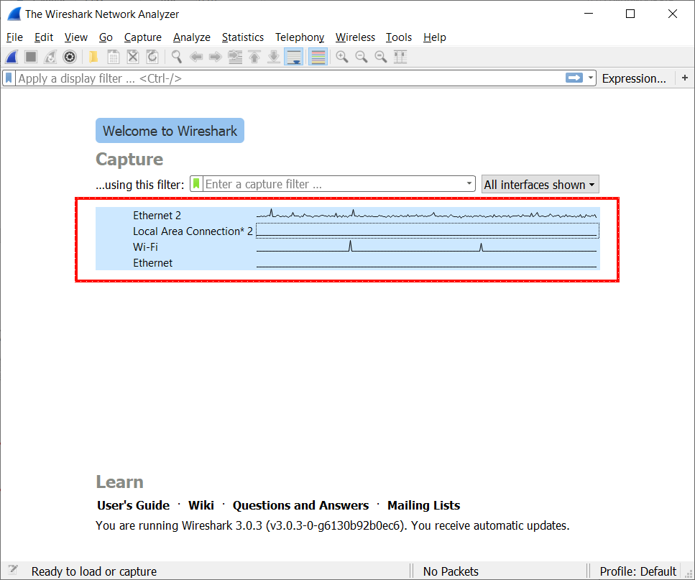695x580 pixels.
Task: Open the Help menu
Action: coord(434,37)
